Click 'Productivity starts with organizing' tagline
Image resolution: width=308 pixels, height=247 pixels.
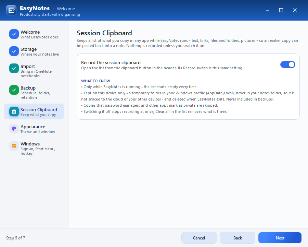[x=50, y=14]
